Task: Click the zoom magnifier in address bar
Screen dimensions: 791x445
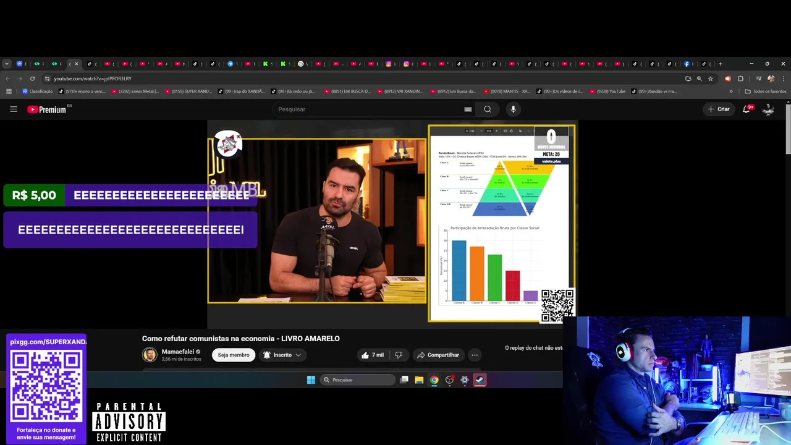Action: tap(699, 78)
